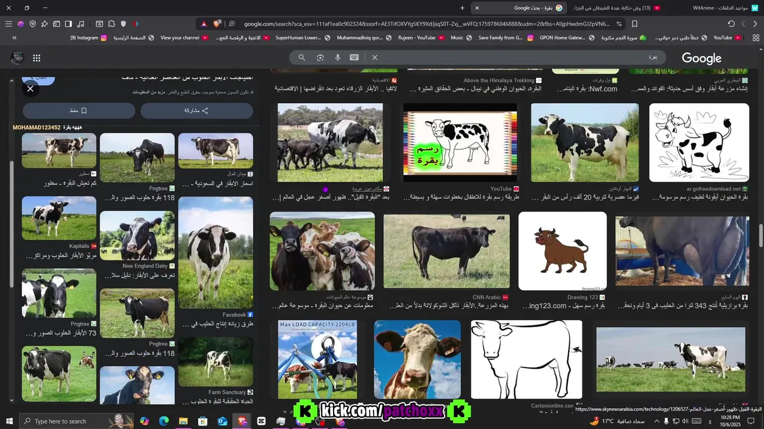764x429 pixels.
Task: Close the image preview side panel
Action: click(30, 89)
